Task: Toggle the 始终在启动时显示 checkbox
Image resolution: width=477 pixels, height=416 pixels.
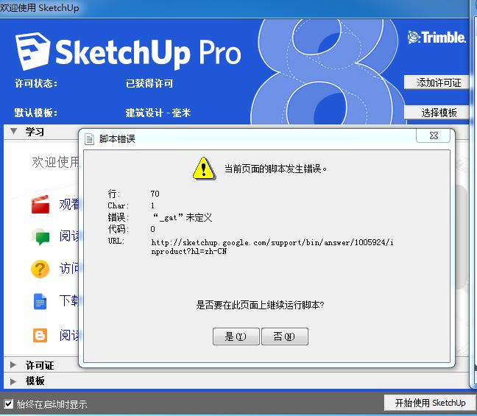Action: (x=9, y=403)
